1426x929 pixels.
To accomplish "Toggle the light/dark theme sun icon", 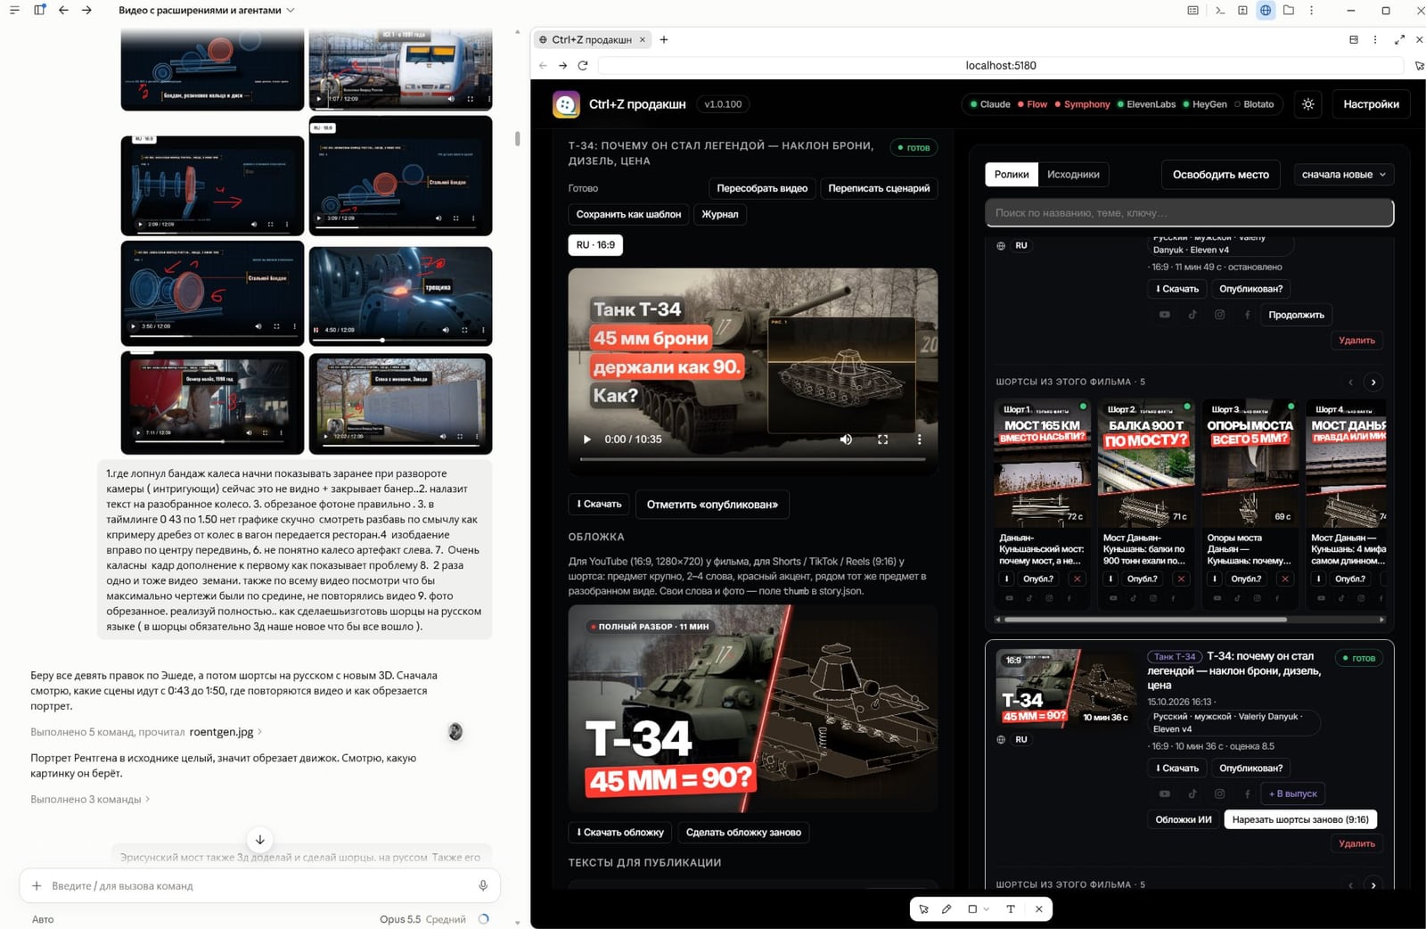I will click(1307, 104).
